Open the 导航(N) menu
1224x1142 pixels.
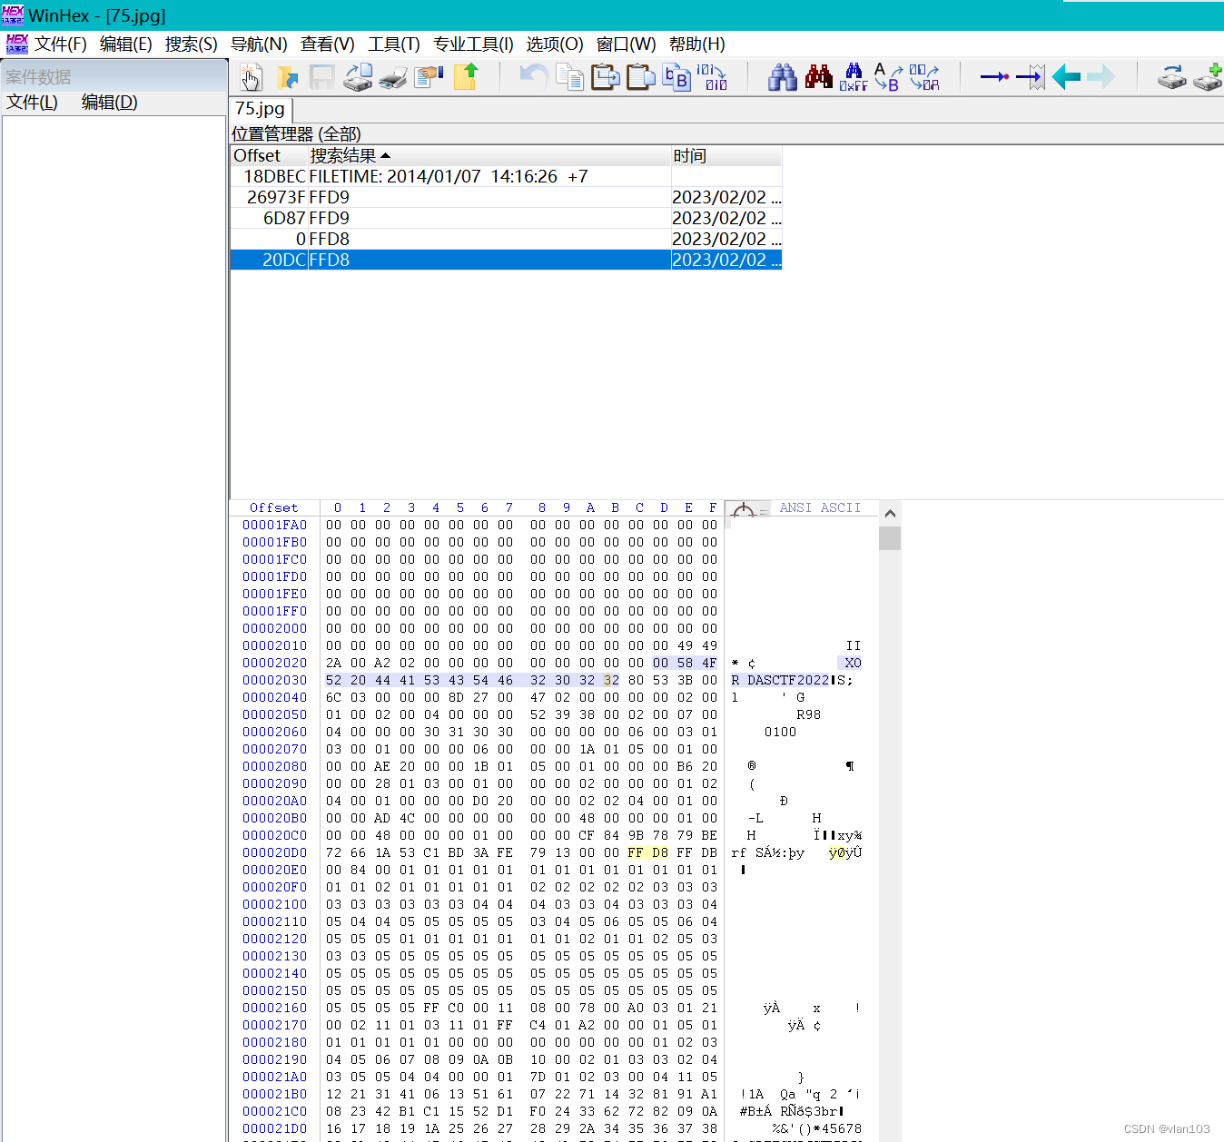tap(259, 44)
